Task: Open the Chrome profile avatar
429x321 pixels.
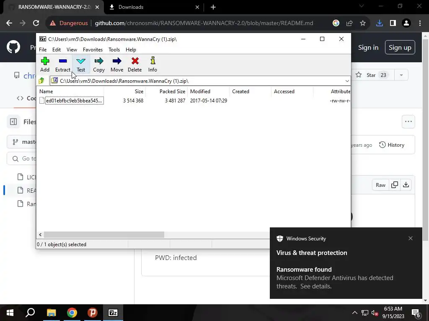Action: coord(406,23)
